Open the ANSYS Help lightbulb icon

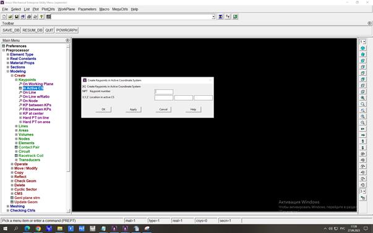pos(41,17)
